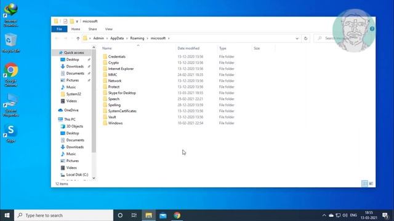The image size is (394, 221).
Task: Open the Action Center notifications icon
Action: [385, 215]
